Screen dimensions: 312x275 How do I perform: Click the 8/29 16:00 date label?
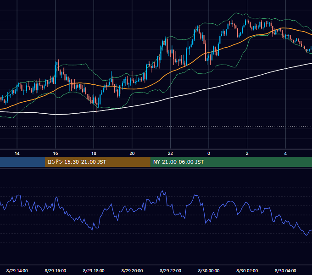click(x=56, y=270)
